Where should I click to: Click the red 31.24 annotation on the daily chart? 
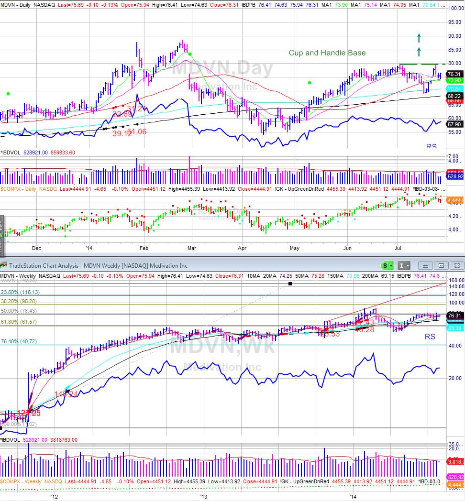click(136, 109)
